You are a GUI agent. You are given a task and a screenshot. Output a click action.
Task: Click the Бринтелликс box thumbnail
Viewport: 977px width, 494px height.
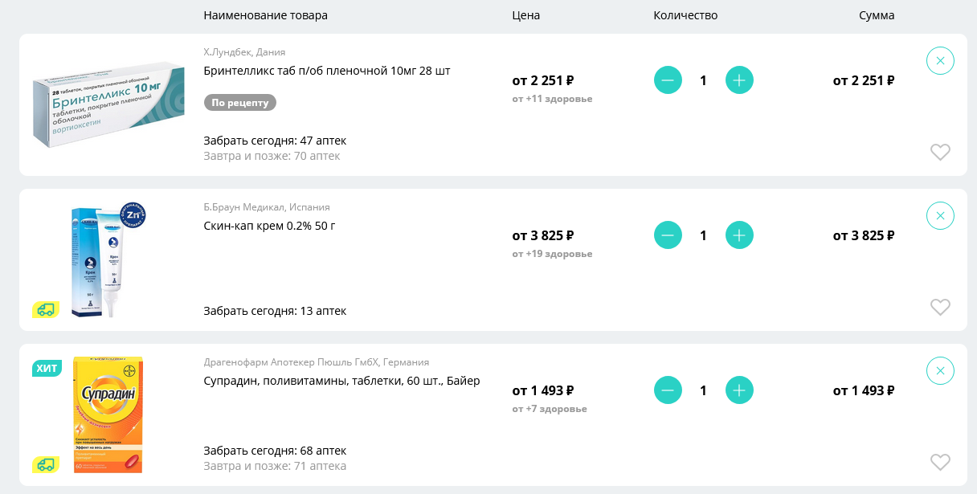pos(108,104)
